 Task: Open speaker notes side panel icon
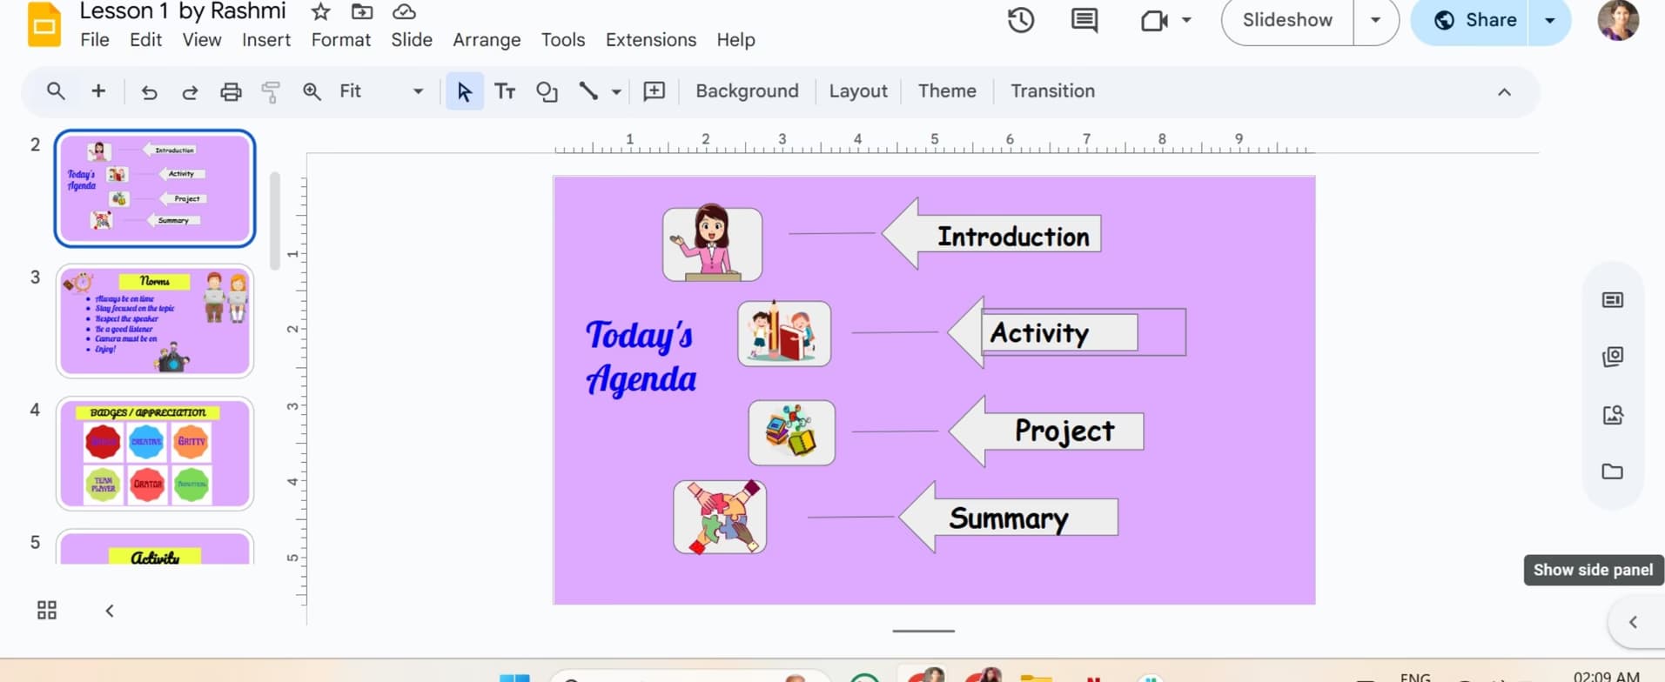1613,300
